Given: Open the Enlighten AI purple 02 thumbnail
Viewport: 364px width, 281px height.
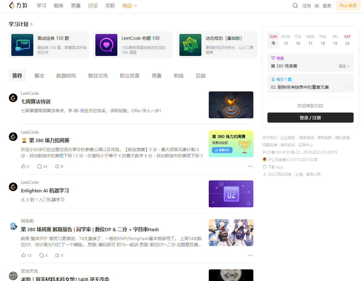Looking at the screenshot, I should [x=231, y=194].
